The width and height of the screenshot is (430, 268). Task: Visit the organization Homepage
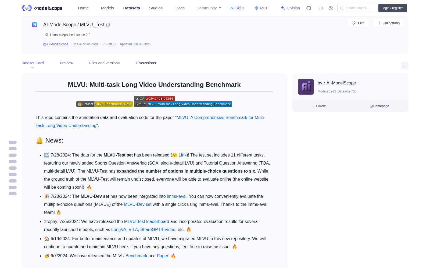tap(379, 106)
